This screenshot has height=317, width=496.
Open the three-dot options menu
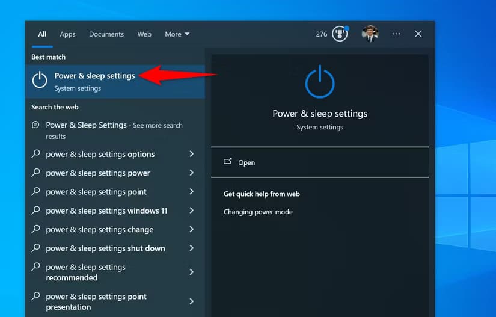tap(396, 34)
